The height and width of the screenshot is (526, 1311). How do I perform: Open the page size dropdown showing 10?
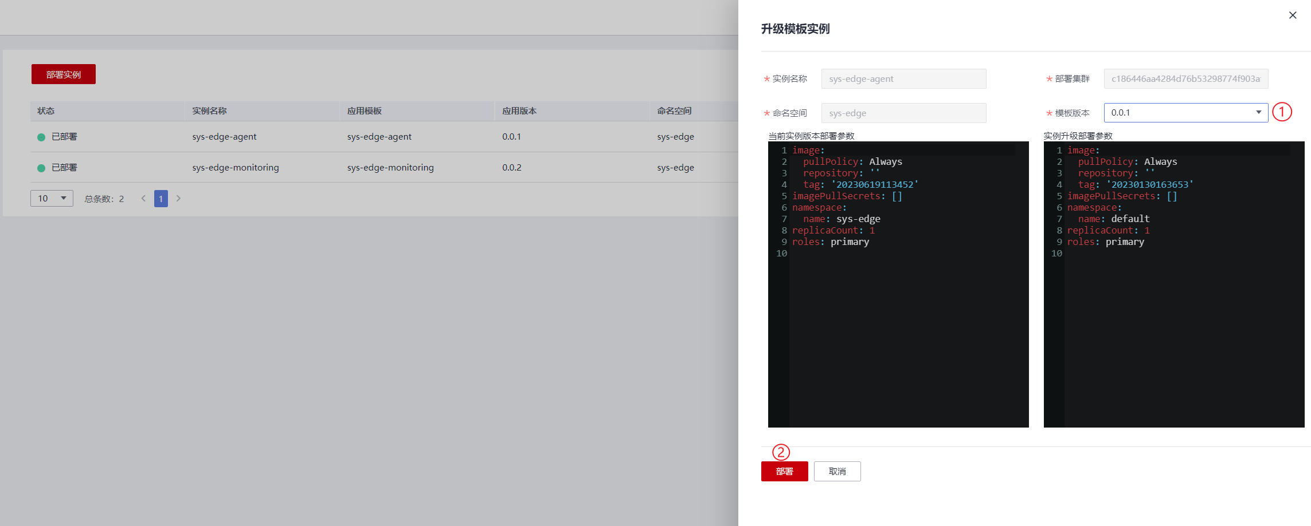pos(52,199)
